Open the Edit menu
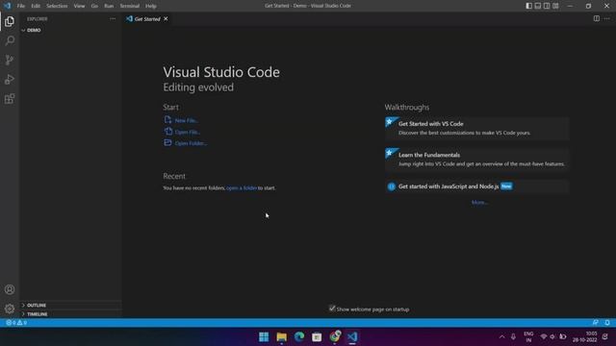This screenshot has width=616, height=346. [36, 6]
